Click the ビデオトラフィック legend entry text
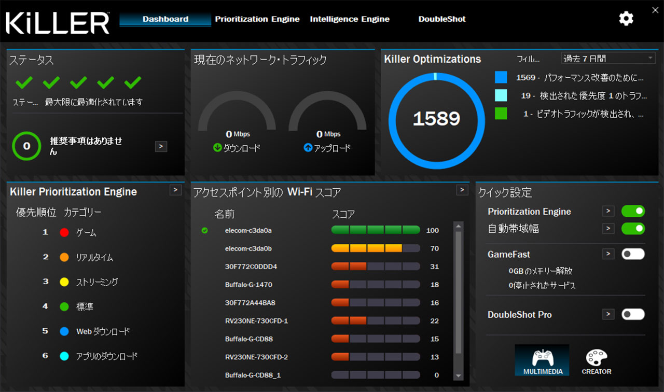The image size is (664, 392). pos(584,114)
